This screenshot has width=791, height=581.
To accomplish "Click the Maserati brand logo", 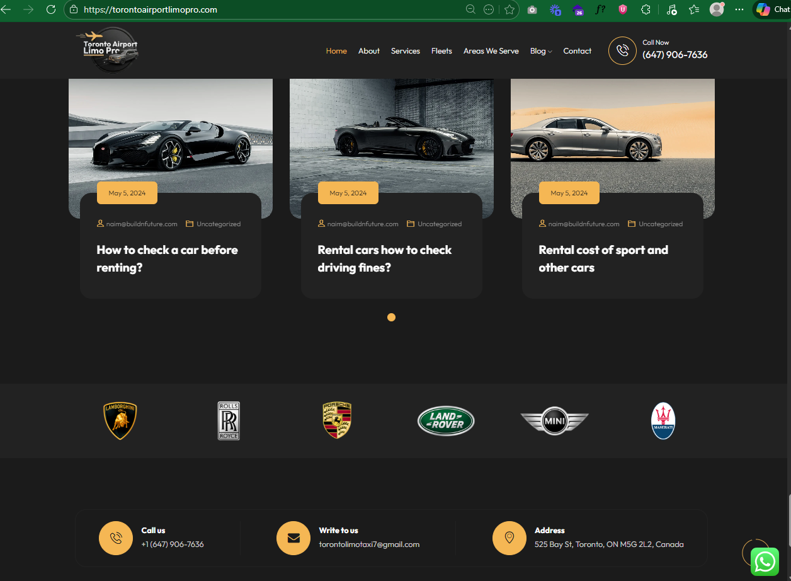I will (x=663, y=421).
